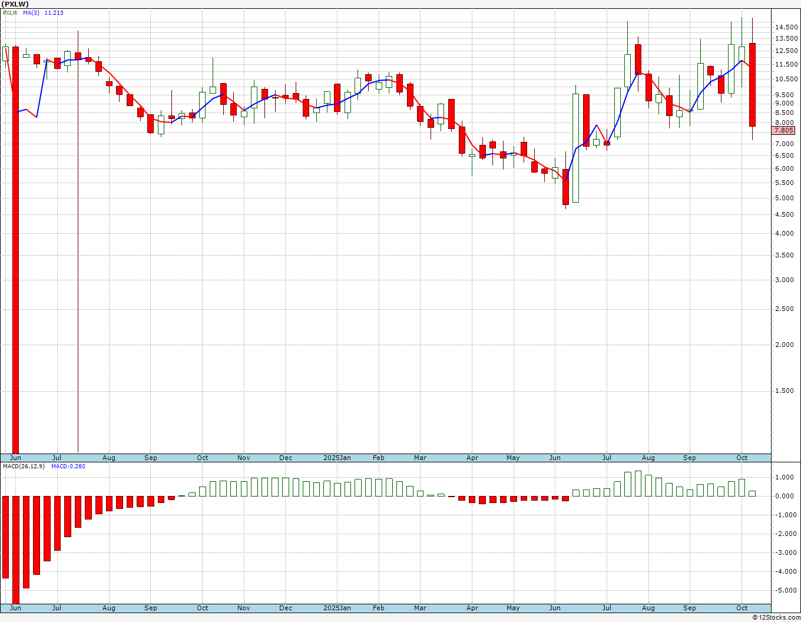Image resolution: width=801 pixels, height=622 pixels.
Task: Click 2025Jan on the MACD panel time axis
Action: pos(337,608)
